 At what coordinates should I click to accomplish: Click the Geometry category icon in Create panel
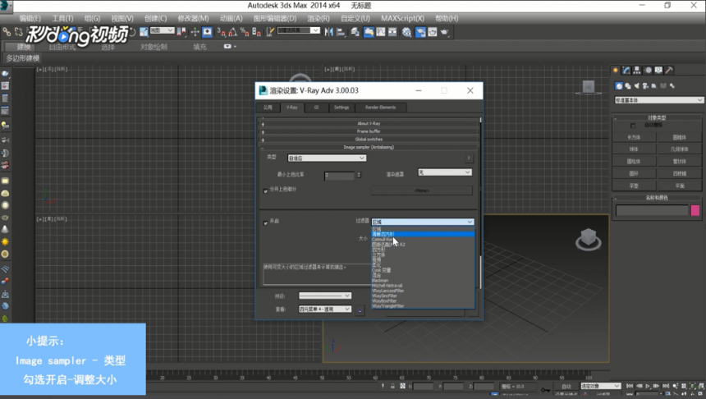point(619,85)
